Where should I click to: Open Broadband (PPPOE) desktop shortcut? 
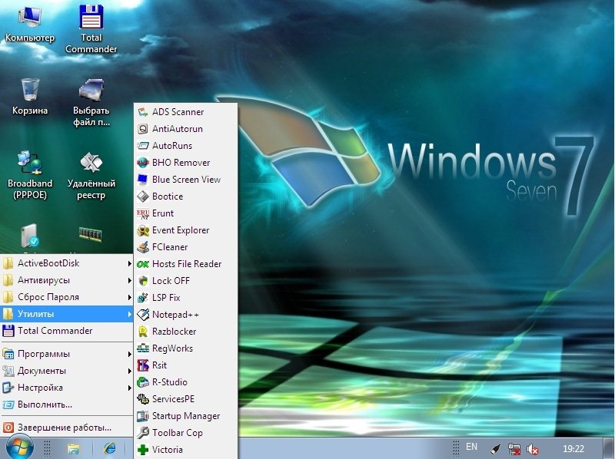pos(30,173)
